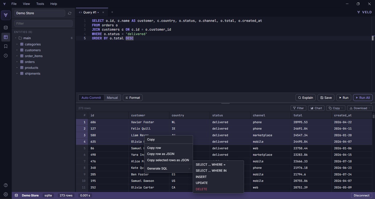Choose Copy row as JSON
This screenshot has width=375, height=199.
click(168, 154)
